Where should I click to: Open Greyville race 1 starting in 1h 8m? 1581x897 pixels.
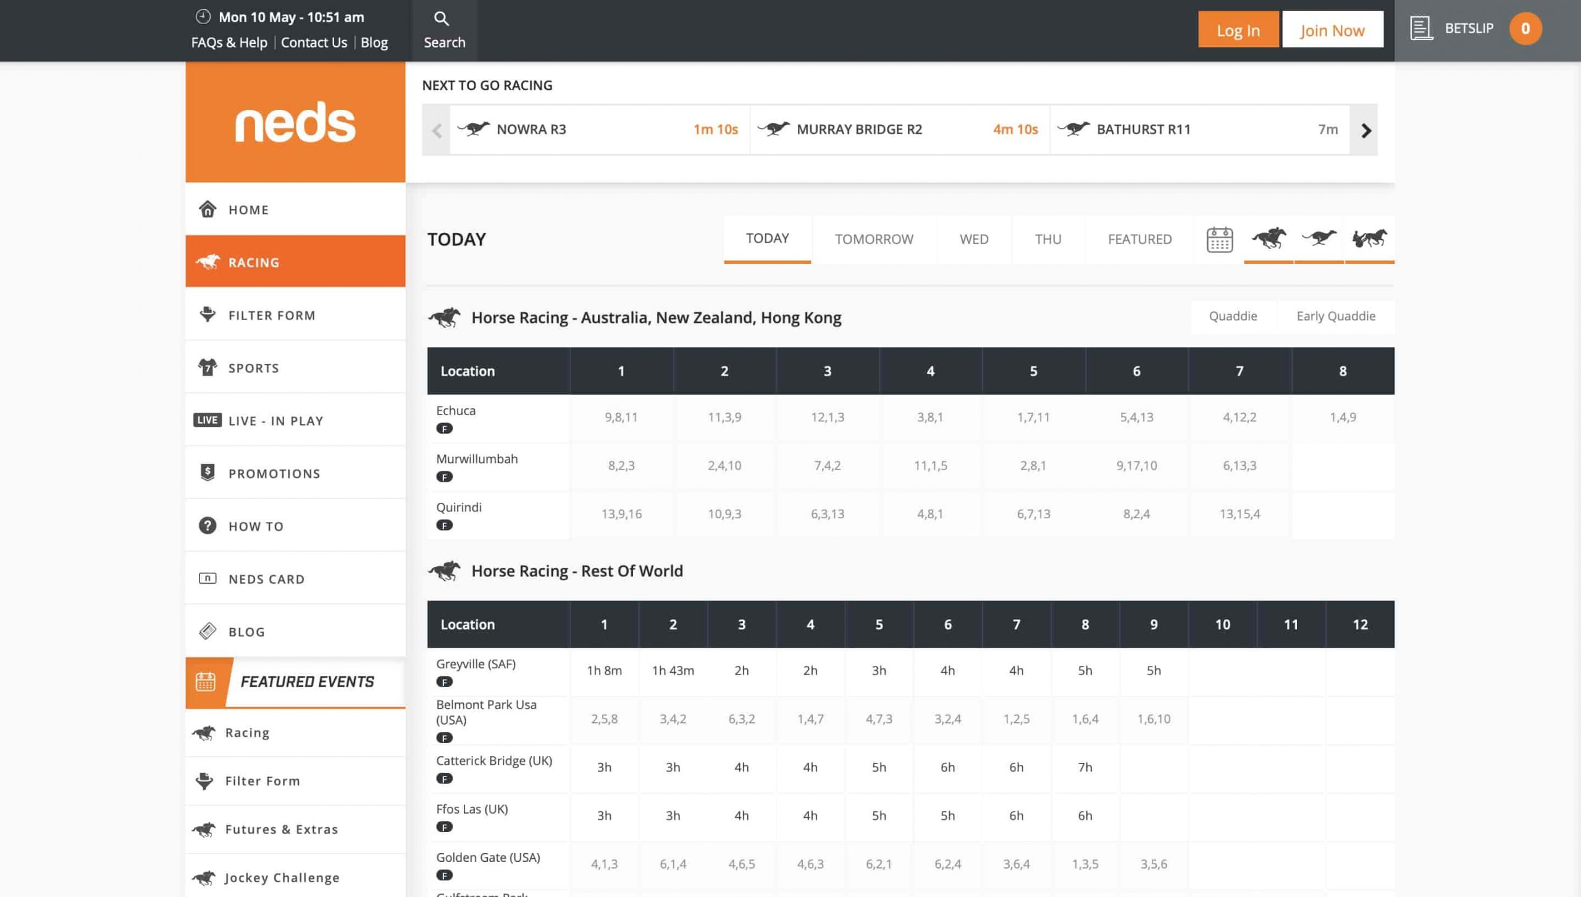[x=604, y=670]
